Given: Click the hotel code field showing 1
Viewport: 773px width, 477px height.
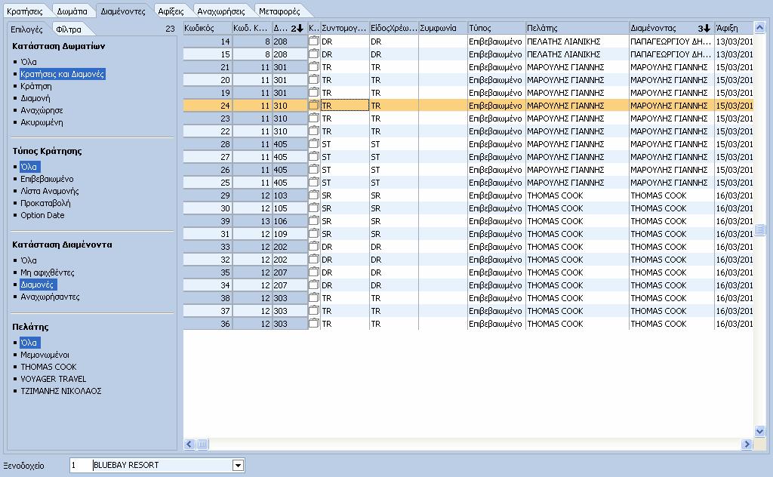Looking at the screenshot, I should [x=80, y=465].
